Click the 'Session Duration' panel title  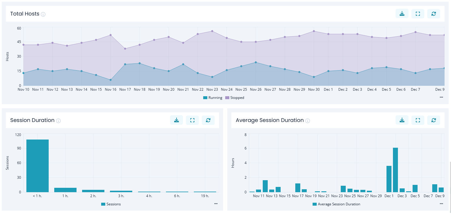32,120
